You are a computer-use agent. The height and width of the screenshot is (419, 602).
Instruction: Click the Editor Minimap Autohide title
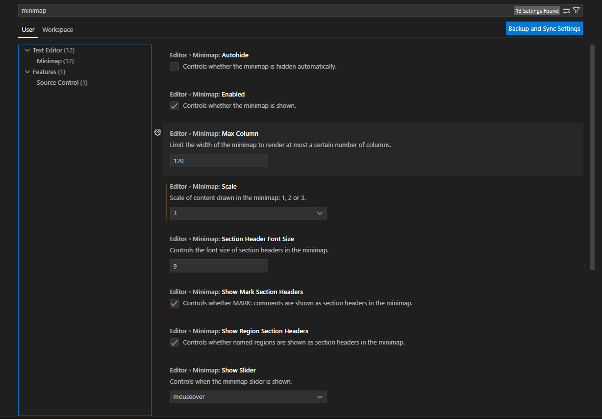209,55
